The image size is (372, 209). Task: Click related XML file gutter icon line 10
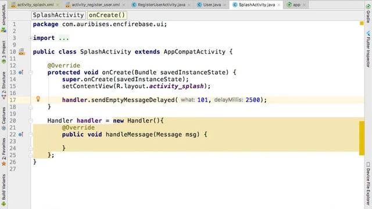tap(22, 52)
